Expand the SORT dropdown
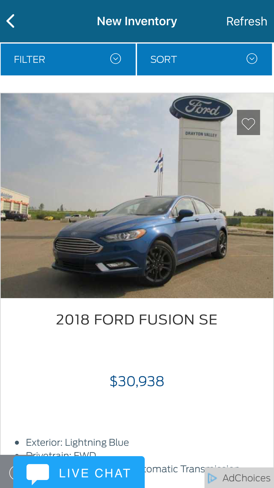This screenshot has width=274, height=488. click(x=204, y=59)
